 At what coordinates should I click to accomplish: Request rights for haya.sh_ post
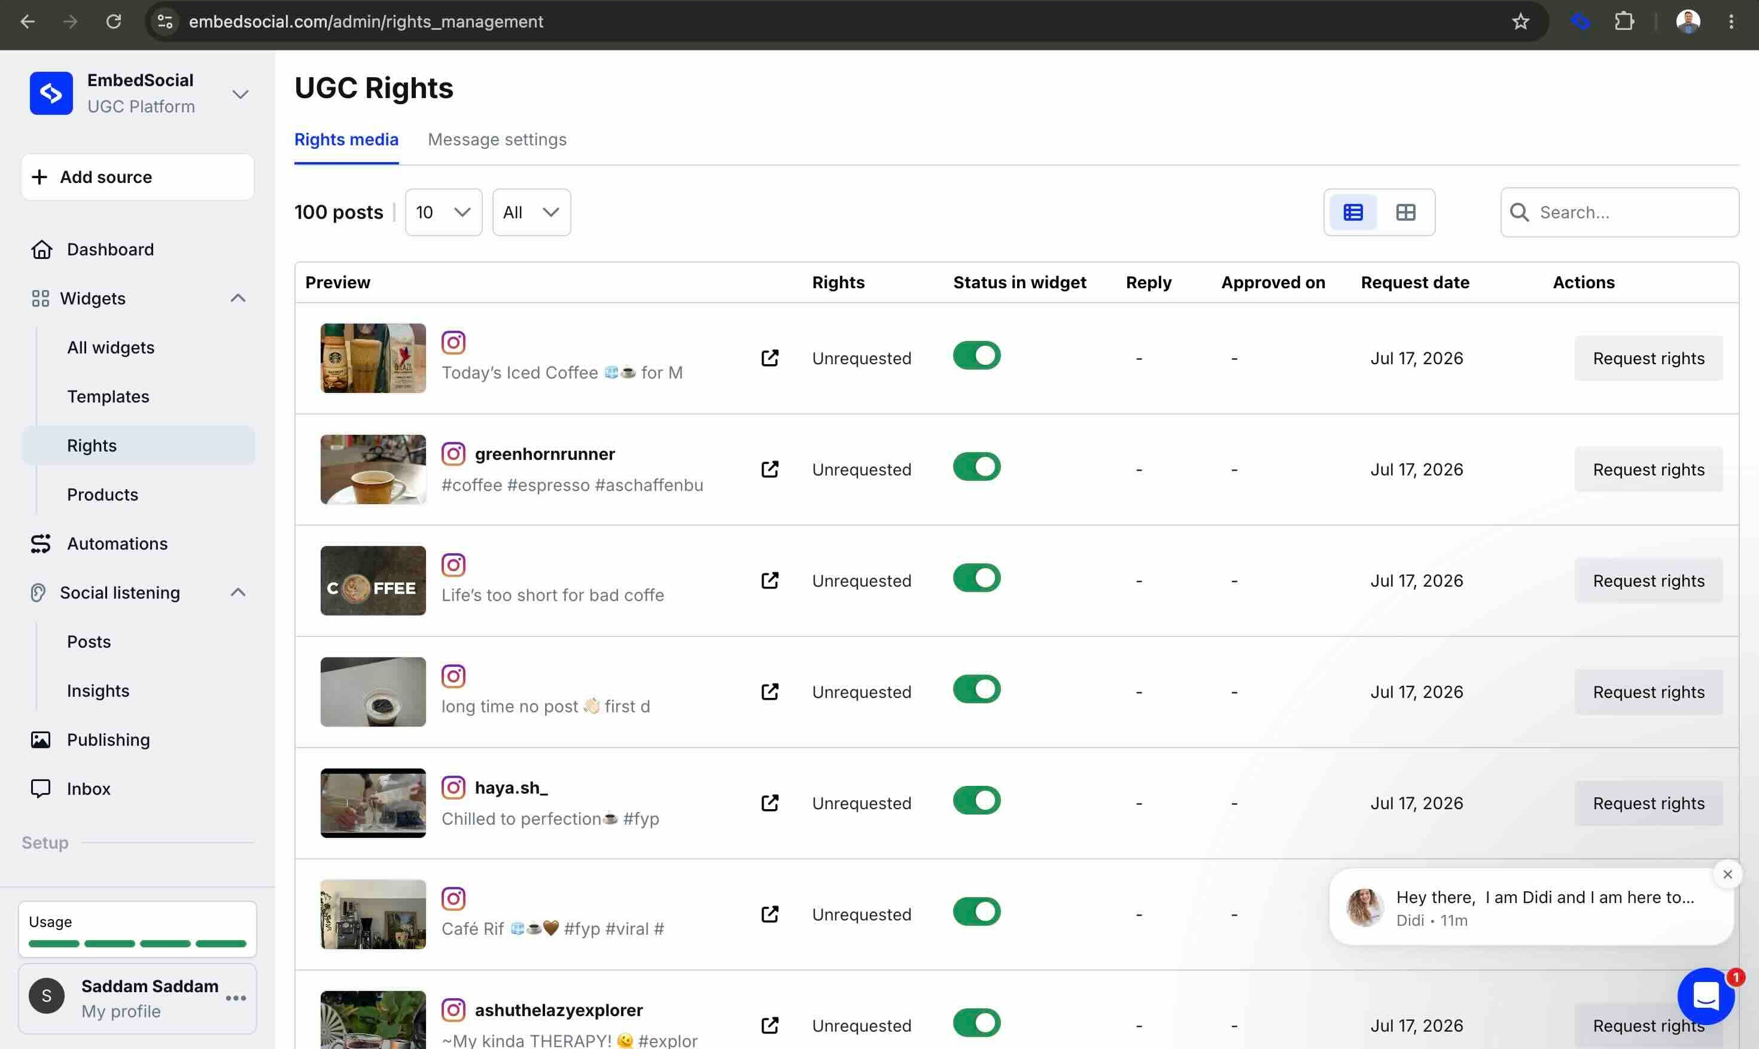click(x=1648, y=803)
